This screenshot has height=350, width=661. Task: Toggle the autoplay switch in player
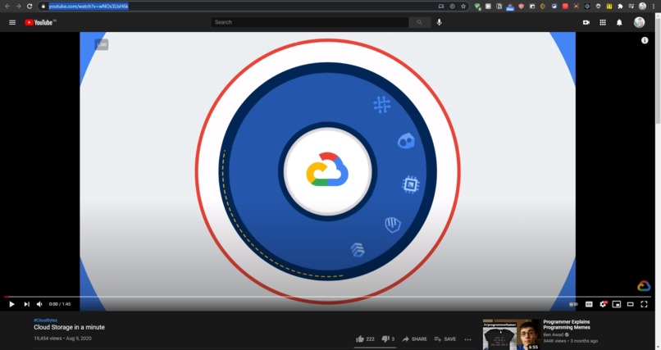pyautogui.click(x=573, y=304)
